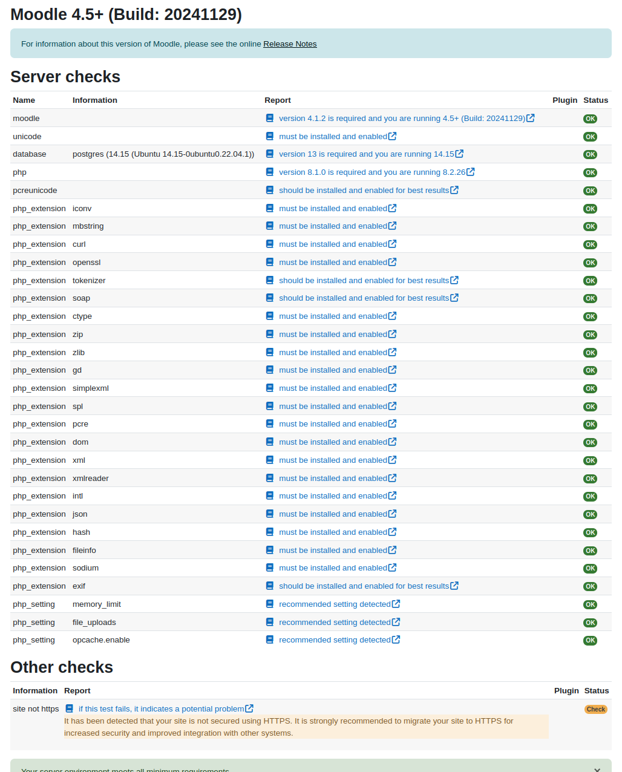The height and width of the screenshot is (772, 622).
Task: Click external-link icon in the gd row
Action: pyautogui.click(x=393, y=370)
